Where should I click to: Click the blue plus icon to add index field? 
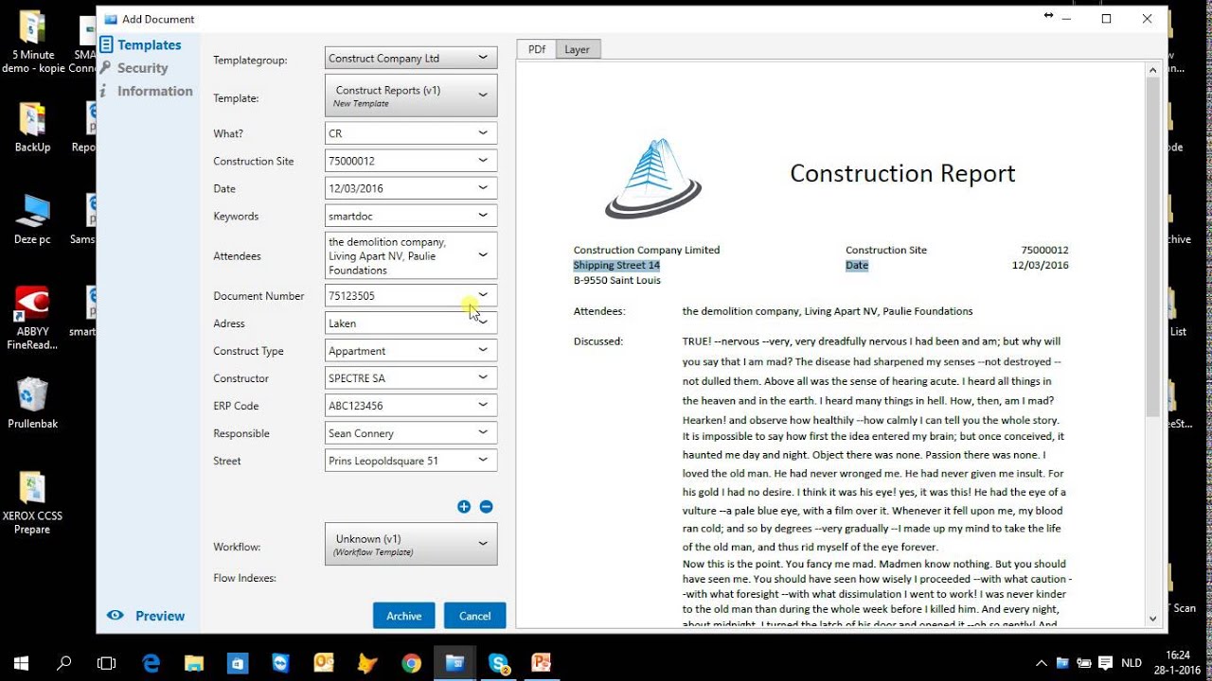coord(464,507)
